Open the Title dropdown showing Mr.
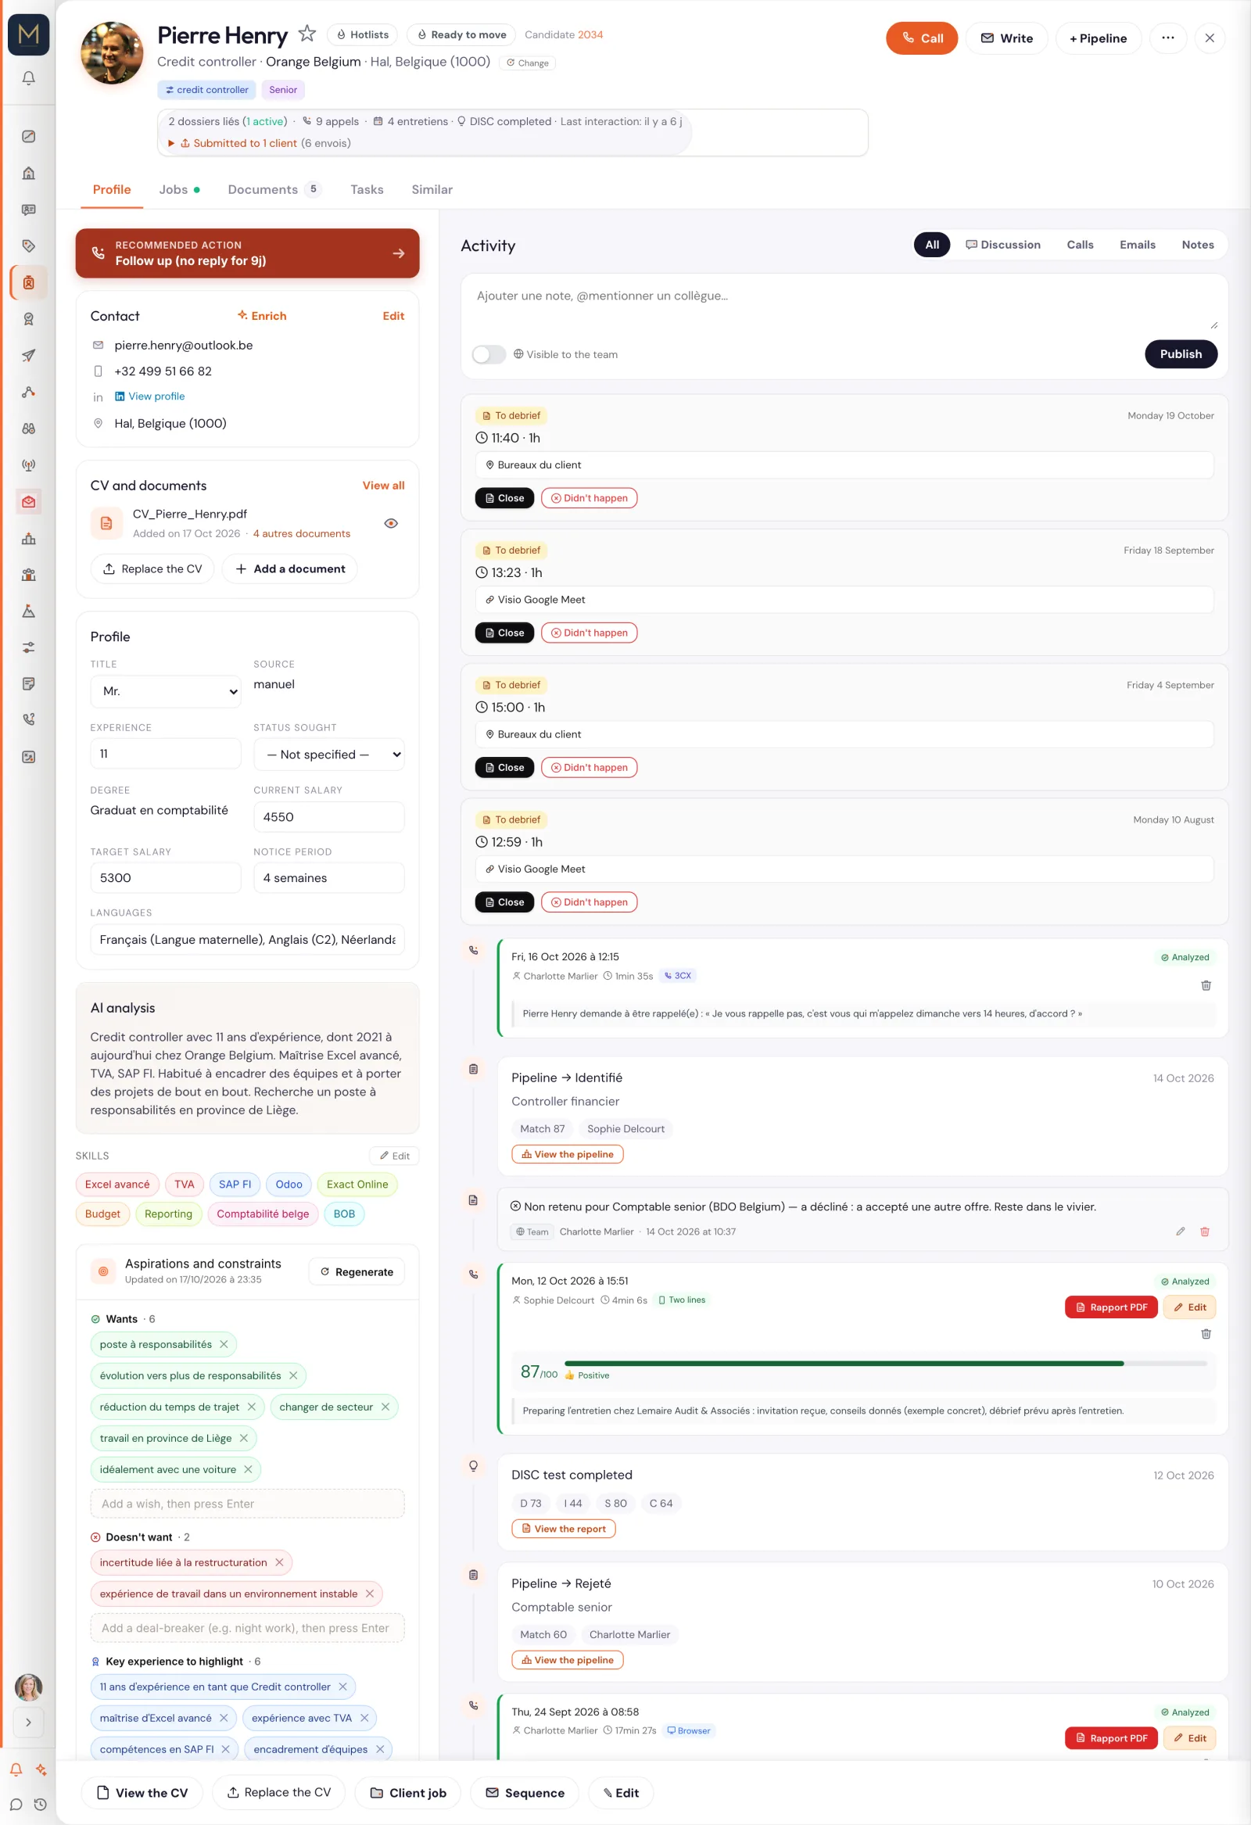1251x1825 pixels. click(x=166, y=691)
